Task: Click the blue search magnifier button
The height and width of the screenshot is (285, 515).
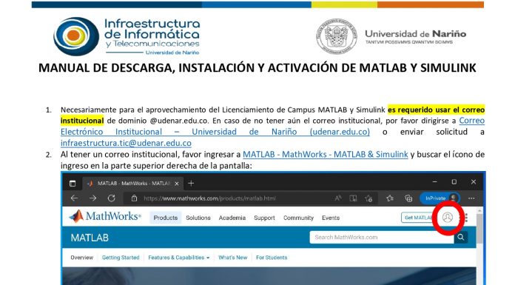Action: (x=461, y=237)
